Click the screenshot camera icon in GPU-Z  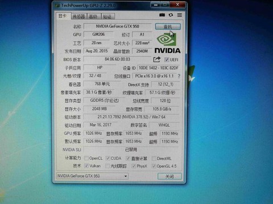(162, 15)
